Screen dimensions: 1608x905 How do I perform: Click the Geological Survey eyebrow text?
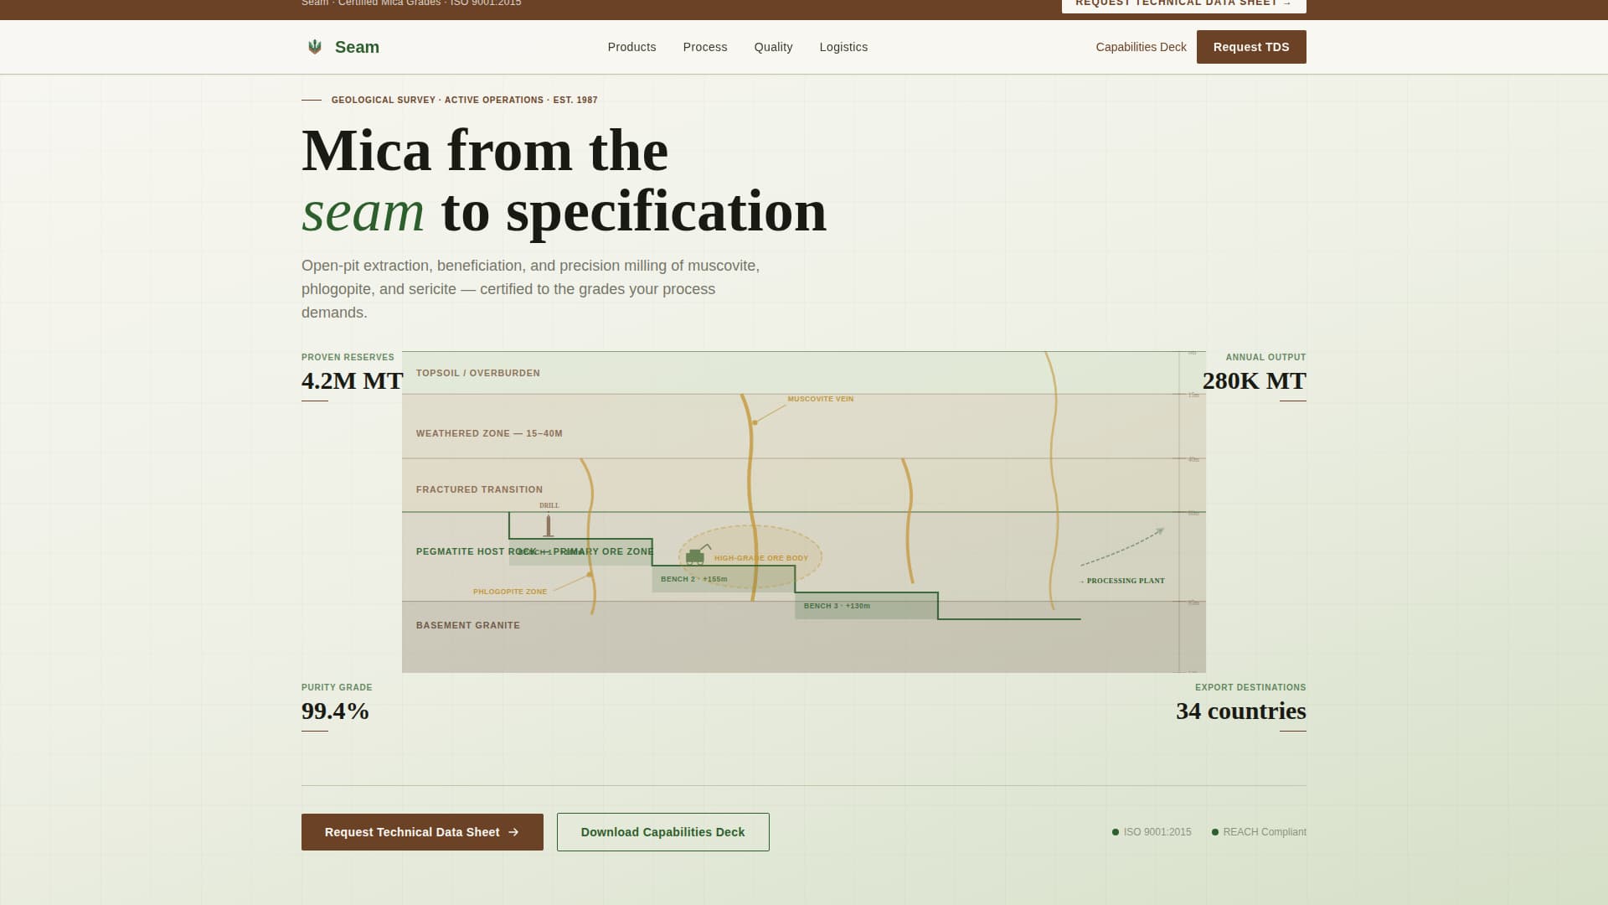pos(464,100)
